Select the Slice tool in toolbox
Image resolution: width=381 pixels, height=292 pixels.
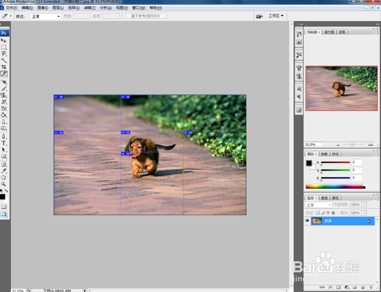(x=4, y=73)
